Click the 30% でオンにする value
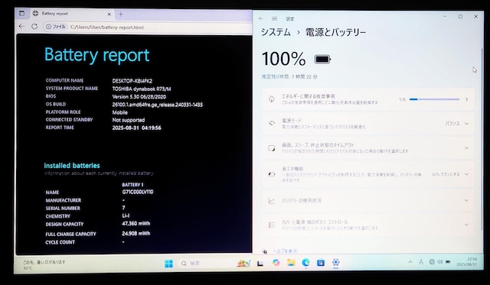 tap(446, 174)
